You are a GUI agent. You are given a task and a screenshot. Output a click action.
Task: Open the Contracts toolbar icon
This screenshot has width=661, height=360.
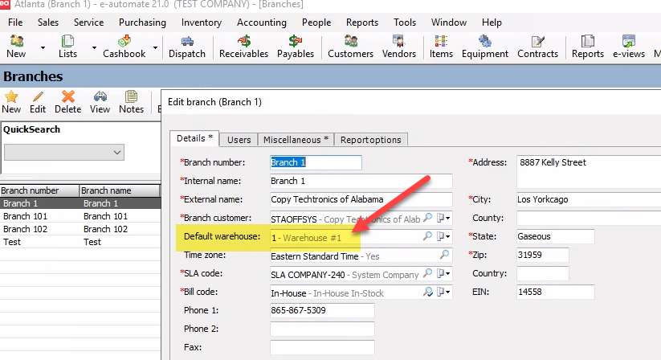click(x=537, y=47)
